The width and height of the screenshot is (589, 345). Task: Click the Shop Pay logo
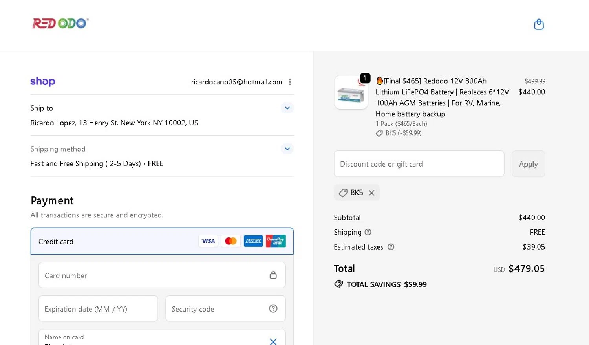[x=43, y=81]
